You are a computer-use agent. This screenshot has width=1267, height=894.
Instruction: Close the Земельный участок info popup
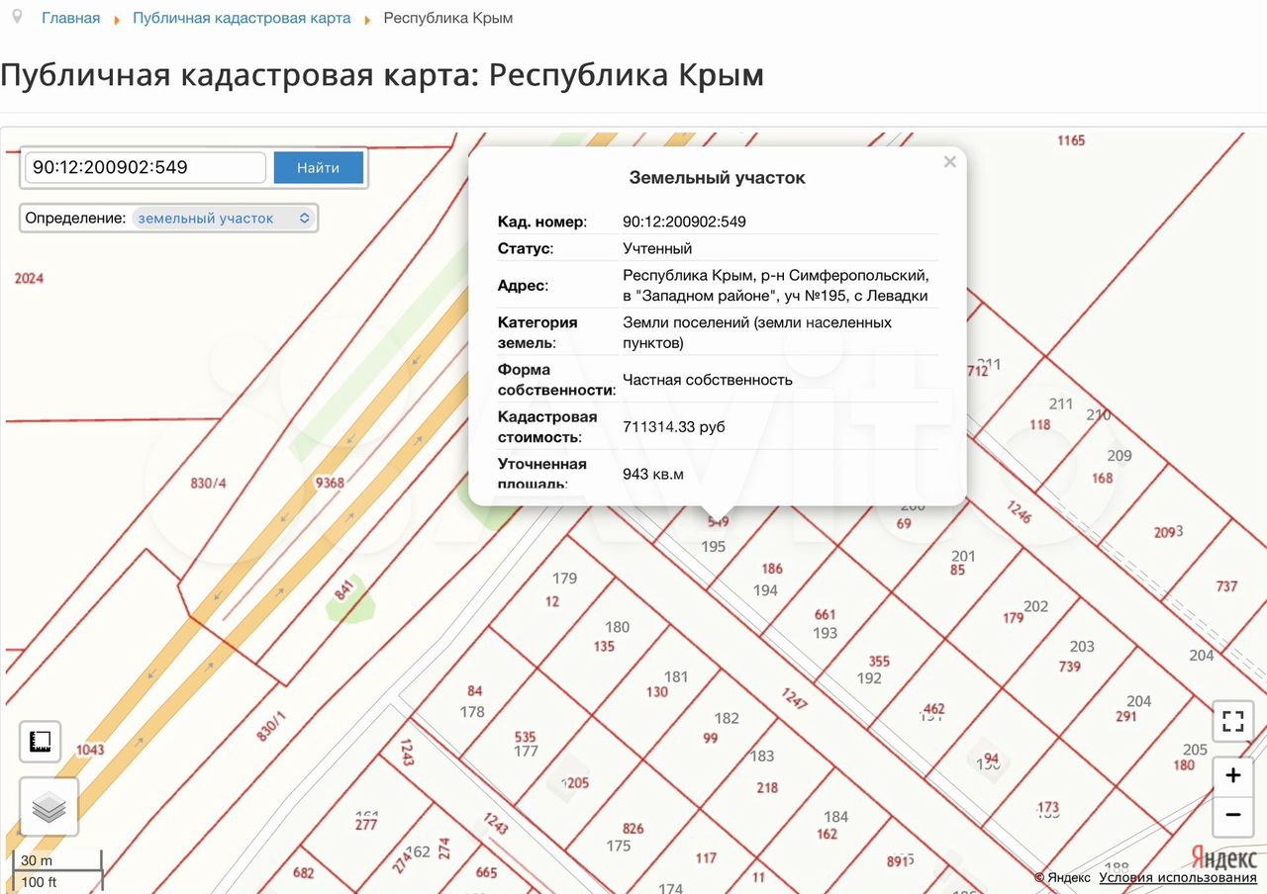click(x=950, y=162)
